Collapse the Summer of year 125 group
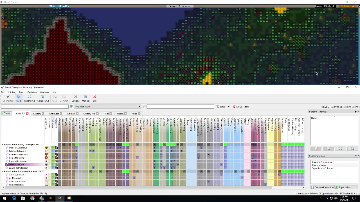Viewport: 360px width, 202px height. 3,171
